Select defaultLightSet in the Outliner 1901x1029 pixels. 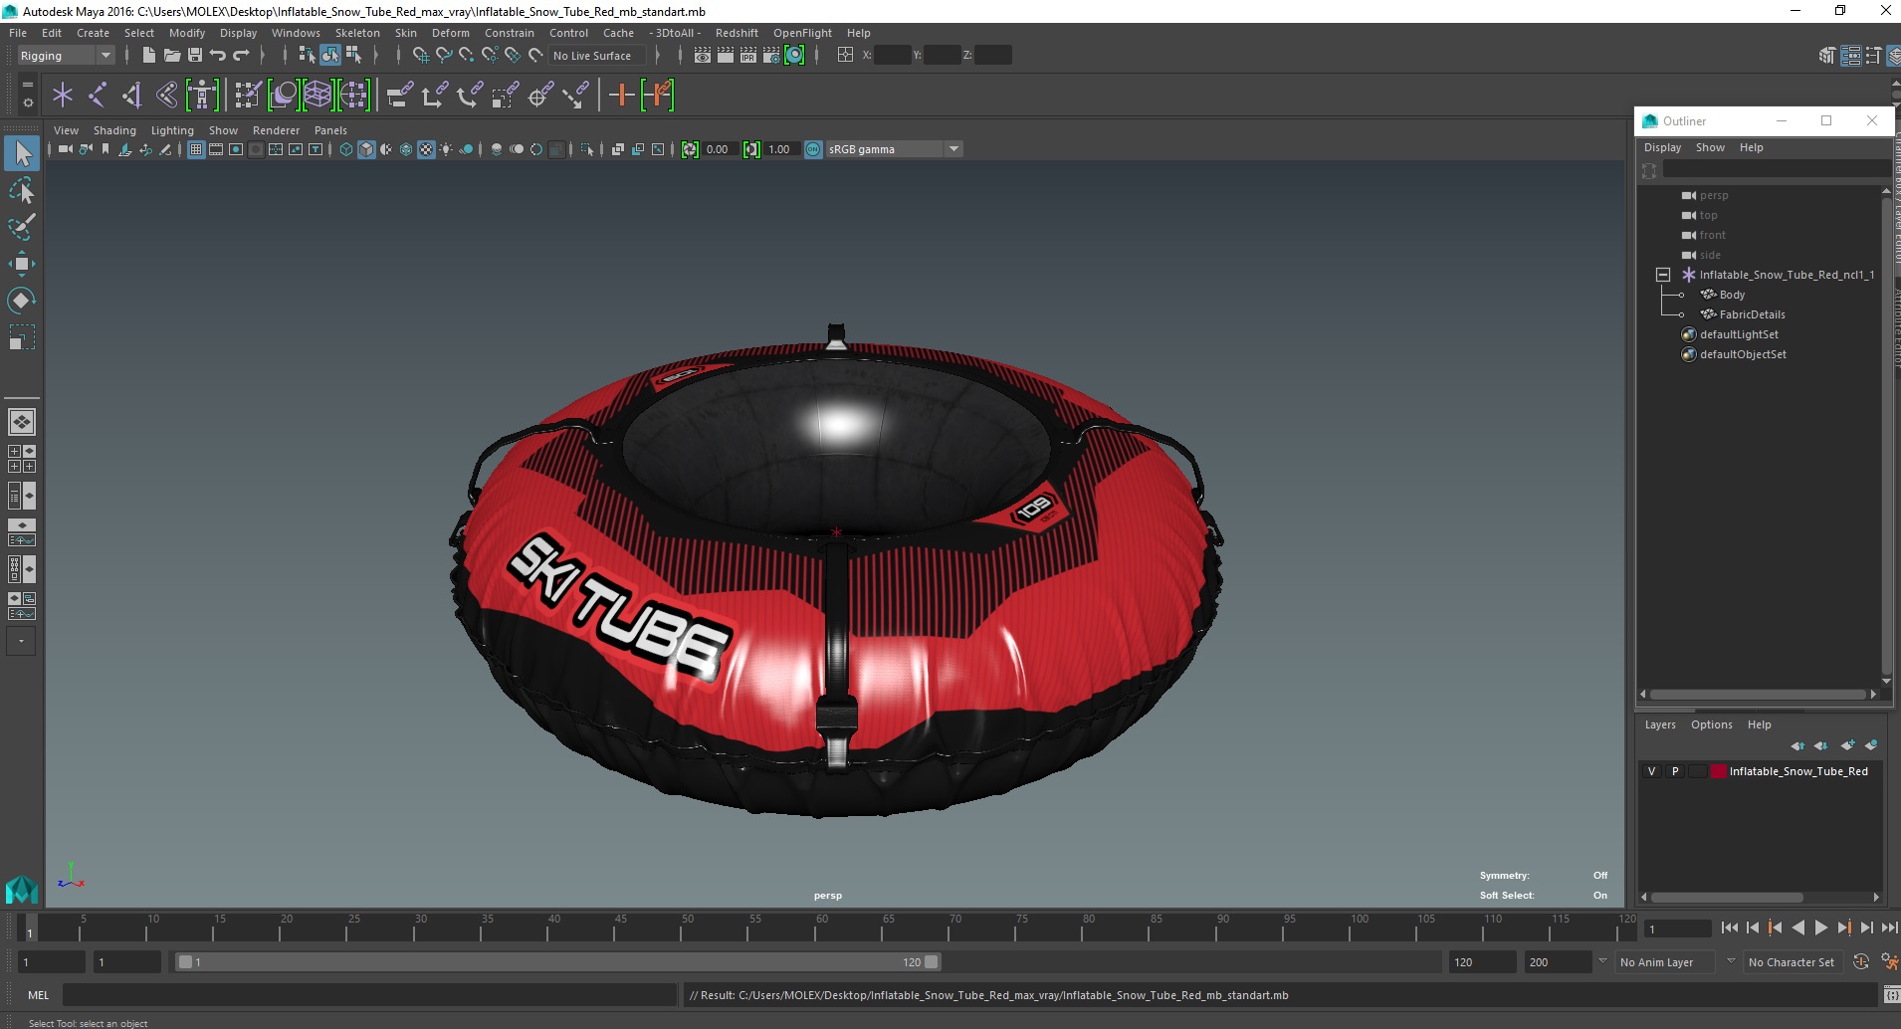[1739, 334]
